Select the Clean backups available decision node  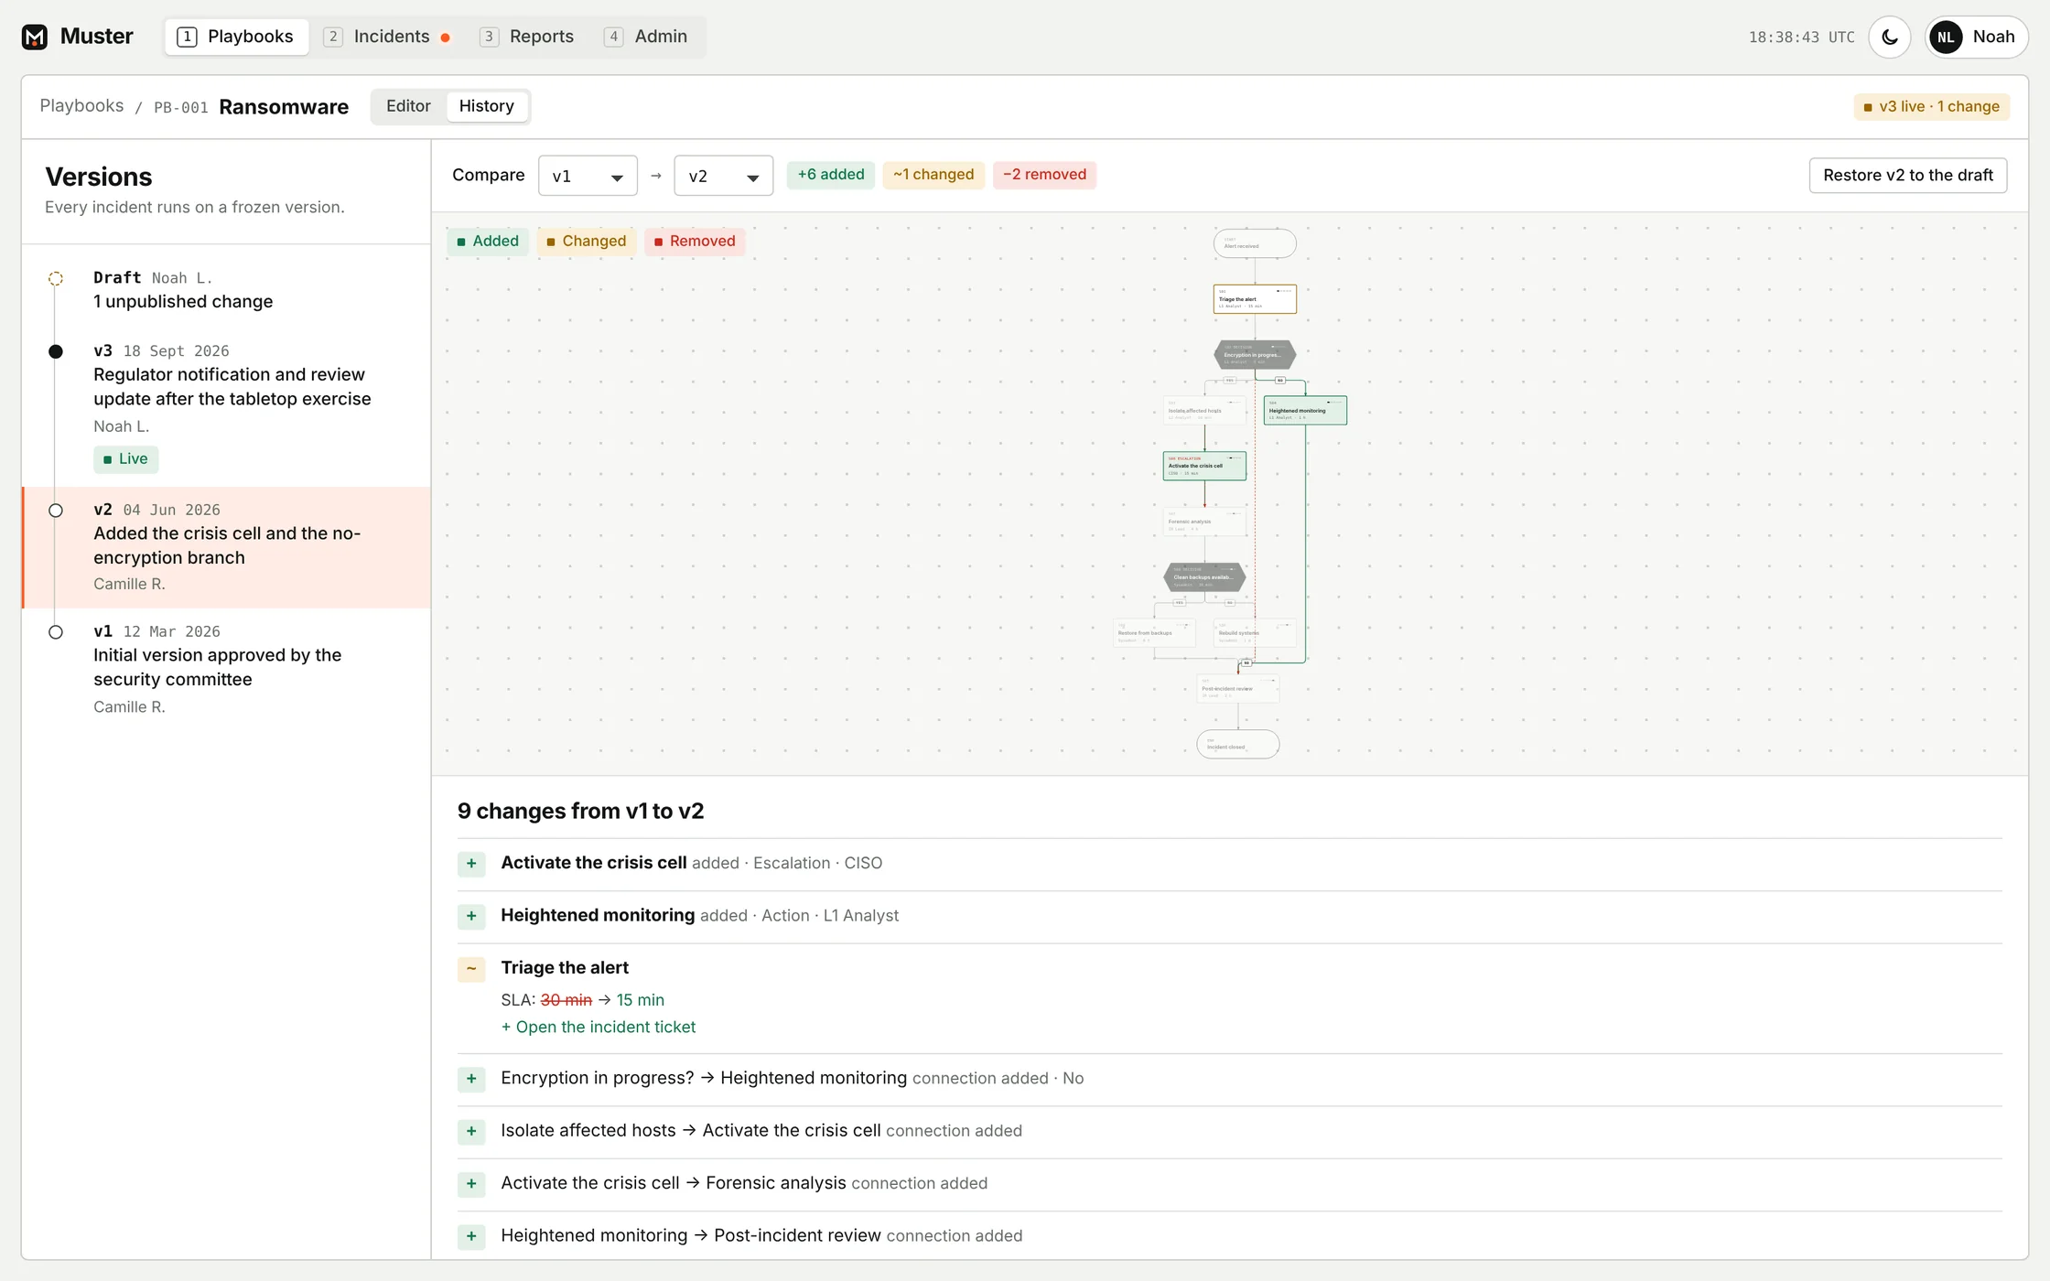click(1204, 577)
